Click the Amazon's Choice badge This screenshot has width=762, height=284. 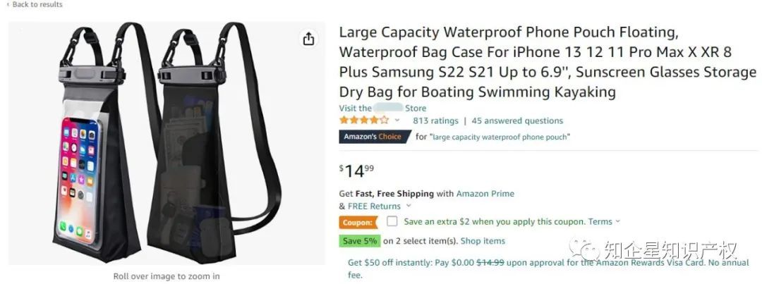click(374, 137)
